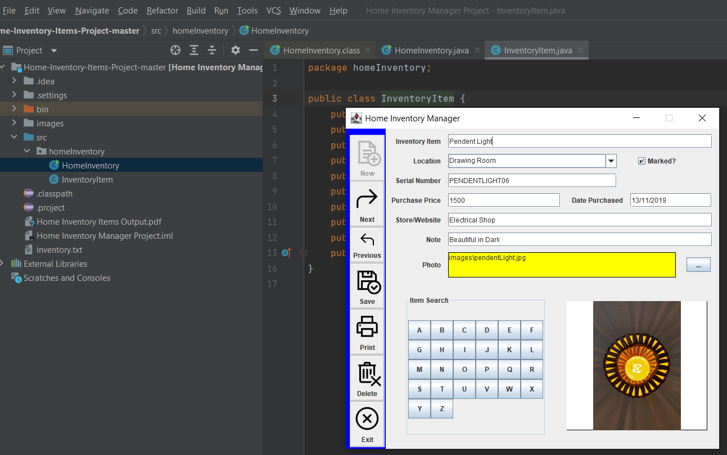Open Project panel options gear

pos(235,50)
